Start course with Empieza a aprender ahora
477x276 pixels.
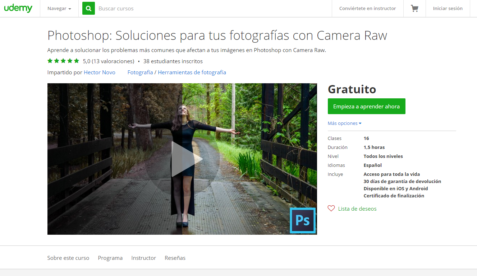(x=366, y=106)
